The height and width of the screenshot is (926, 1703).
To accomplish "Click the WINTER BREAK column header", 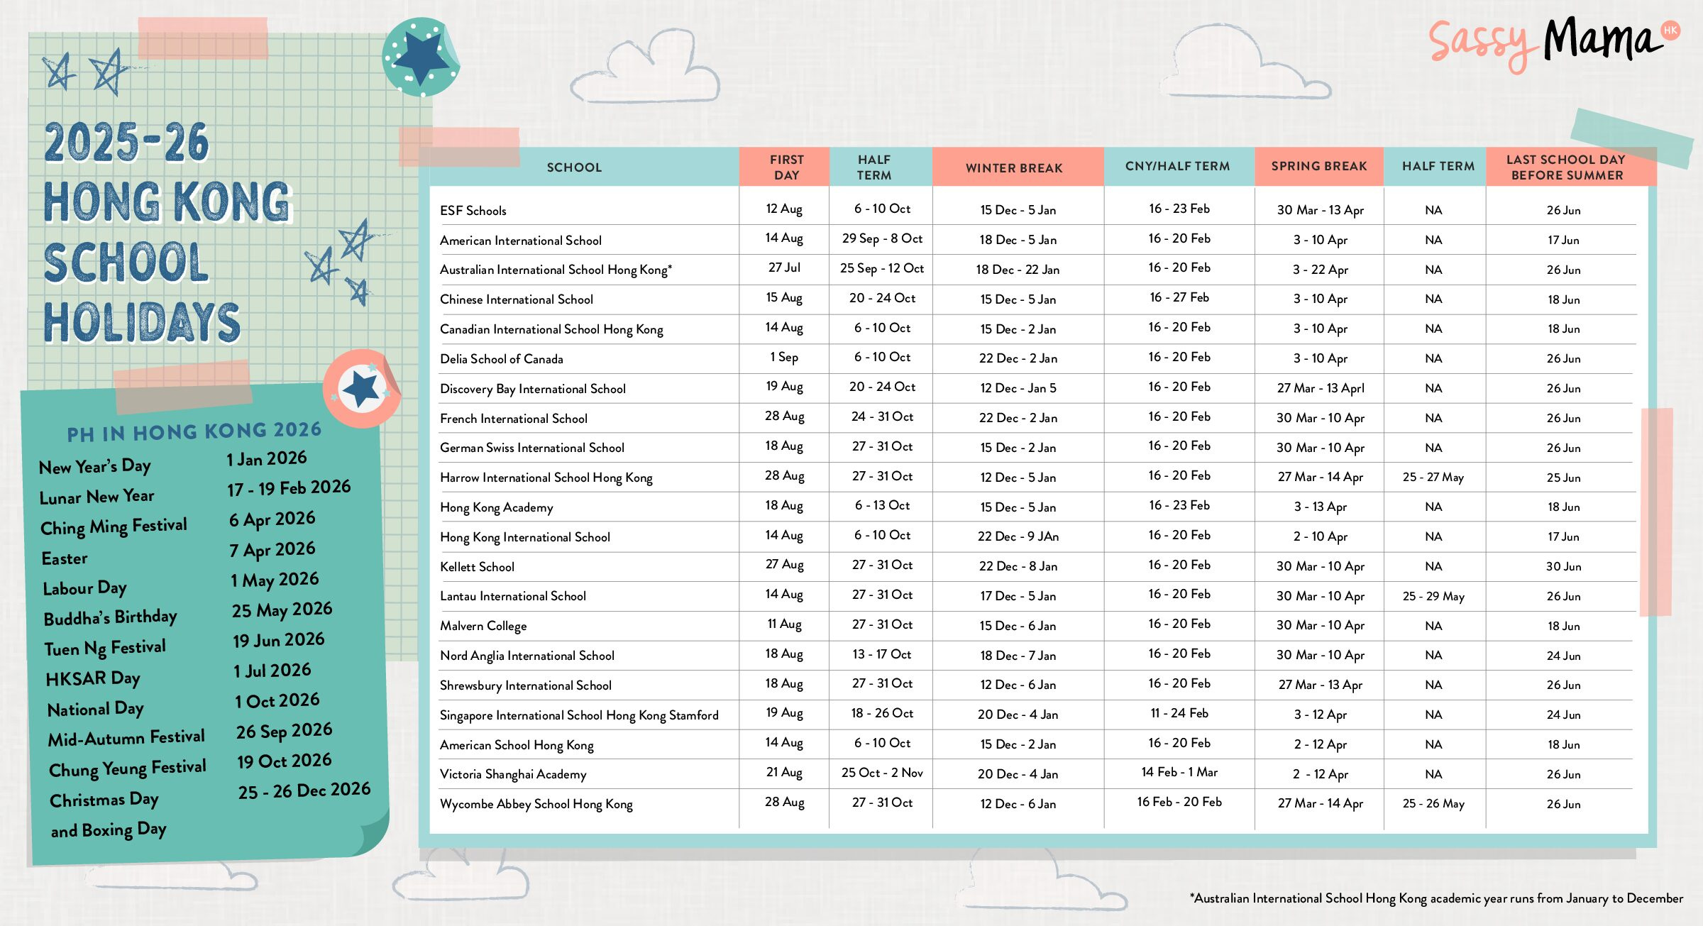I will [1015, 167].
